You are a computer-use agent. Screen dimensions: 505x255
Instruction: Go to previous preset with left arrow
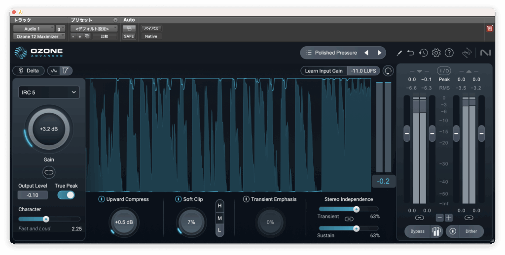click(366, 53)
